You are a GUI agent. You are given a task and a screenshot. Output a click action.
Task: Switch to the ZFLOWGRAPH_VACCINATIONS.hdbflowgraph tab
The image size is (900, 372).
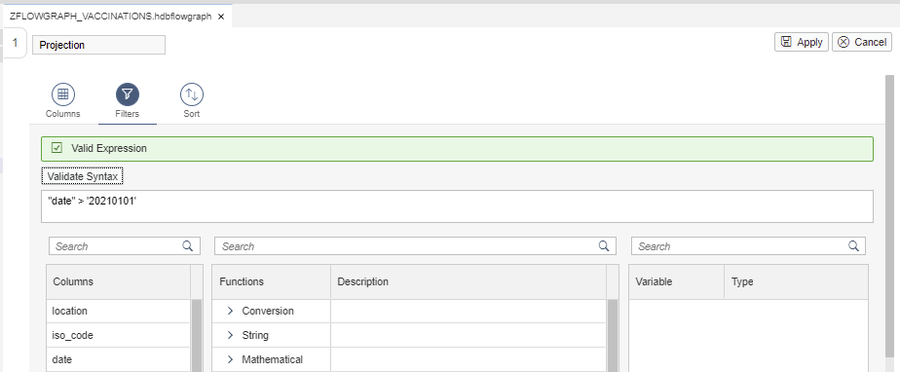point(111,17)
